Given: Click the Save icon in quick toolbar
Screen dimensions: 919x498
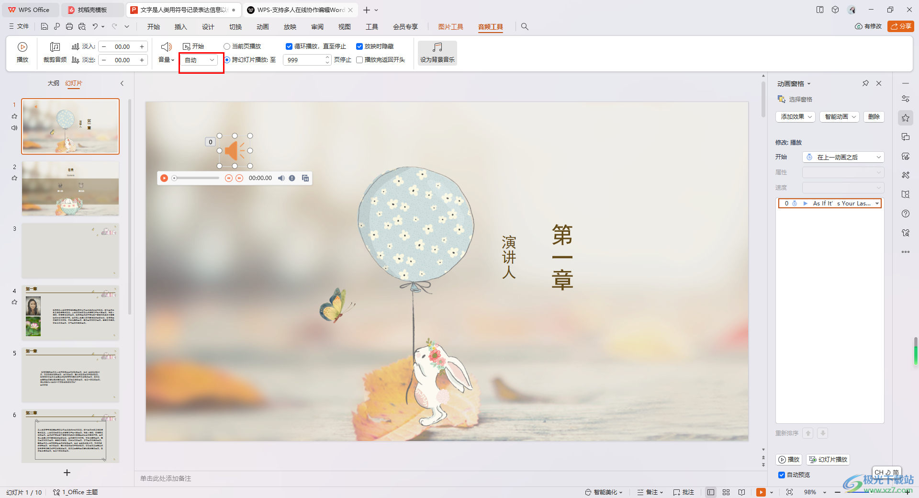Looking at the screenshot, I should pyautogui.click(x=45, y=26).
